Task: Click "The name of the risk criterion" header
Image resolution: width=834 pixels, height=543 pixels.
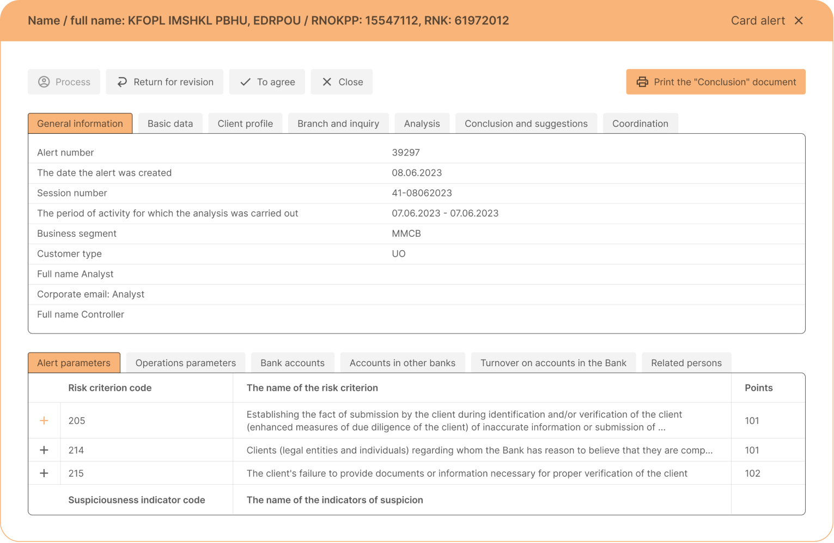Action: pos(312,388)
